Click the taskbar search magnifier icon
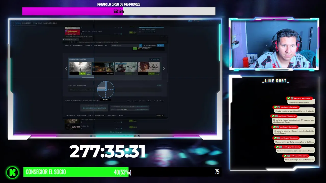 click(x=95, y=136)
